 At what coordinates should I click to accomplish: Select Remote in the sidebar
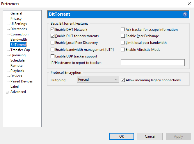[17, 66]
